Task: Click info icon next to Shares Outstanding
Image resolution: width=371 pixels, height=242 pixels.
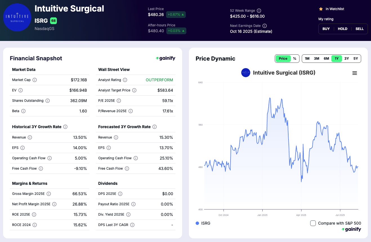Action: [48, 101]
